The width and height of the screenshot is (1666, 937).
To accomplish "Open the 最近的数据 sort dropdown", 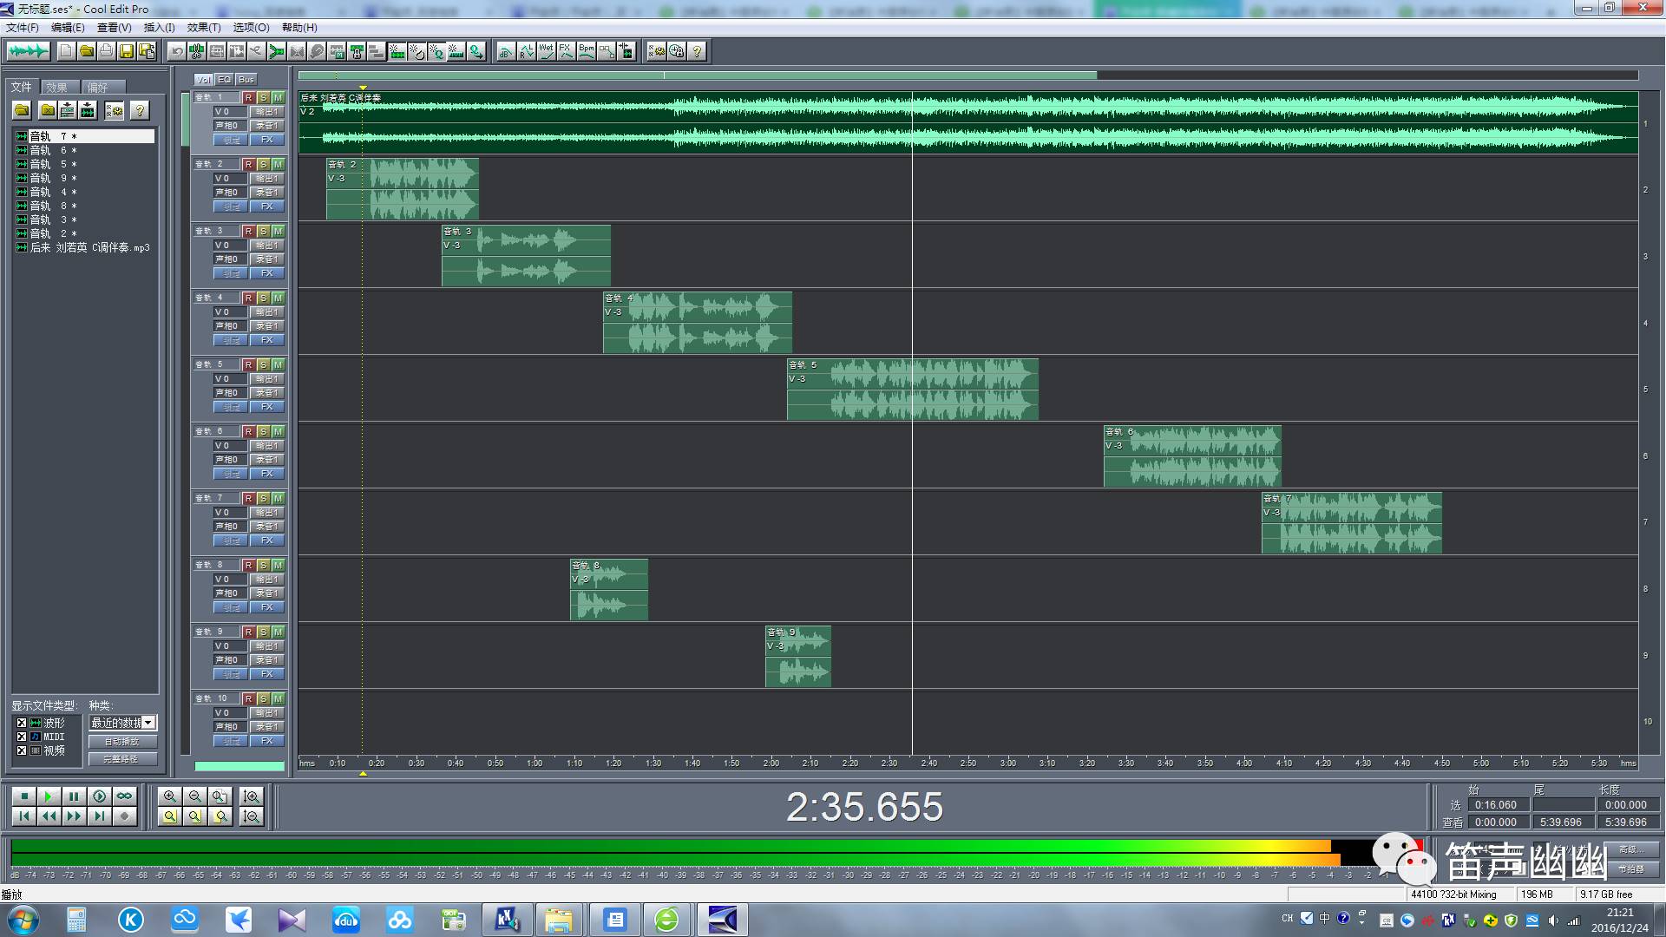I will tap(148, 723).
